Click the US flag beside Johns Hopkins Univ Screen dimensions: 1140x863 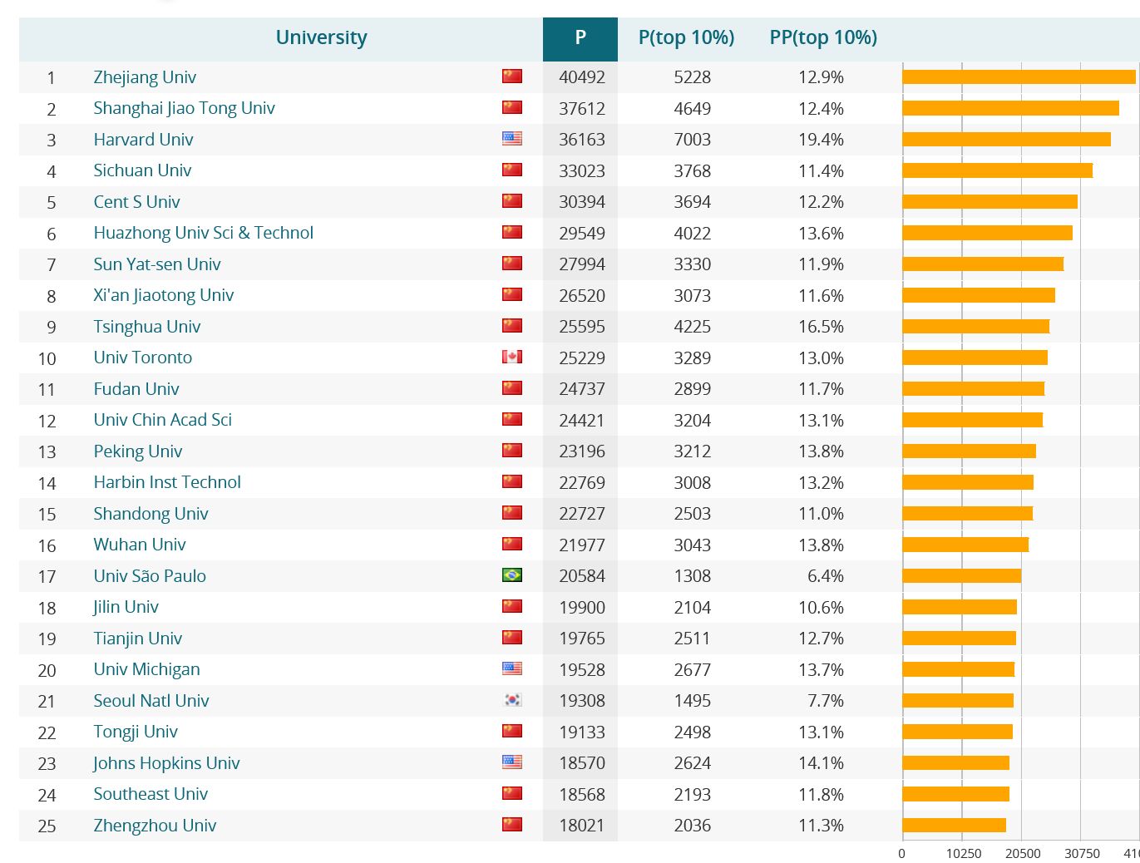pos(512,762)
